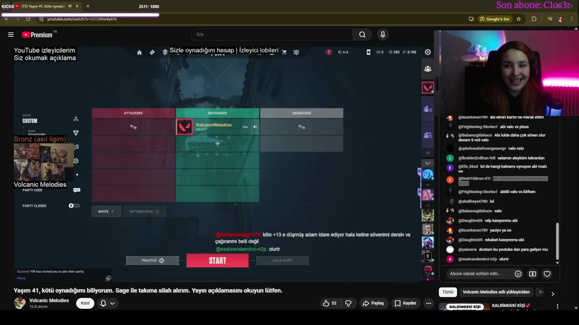Viewport: 579px width, 325px height.
Task: Bookmark this page with the star
Action: tap(518, 19)
